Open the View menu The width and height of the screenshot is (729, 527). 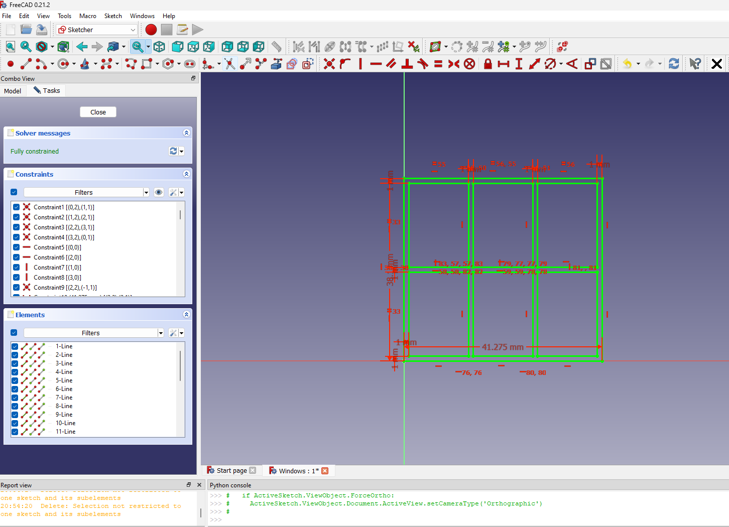coord(44,16)
